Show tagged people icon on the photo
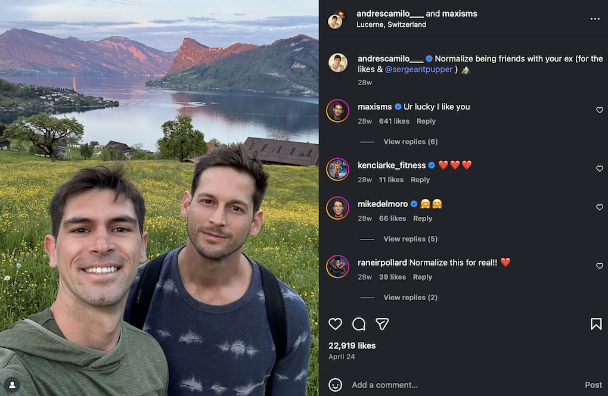Viewport: 608px width, 396px height. tap(13, 385)
